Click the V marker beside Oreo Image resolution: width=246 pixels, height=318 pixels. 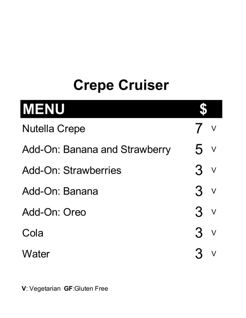click(214, 212)
